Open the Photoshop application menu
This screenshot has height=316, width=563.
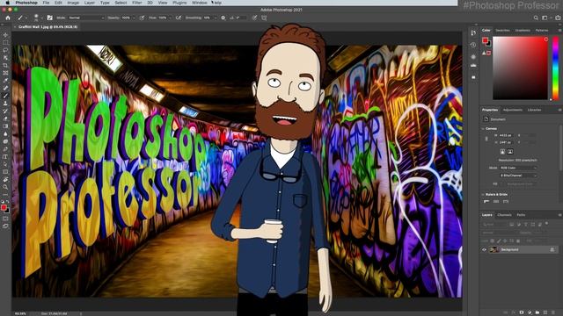click(x=26, y=3)
